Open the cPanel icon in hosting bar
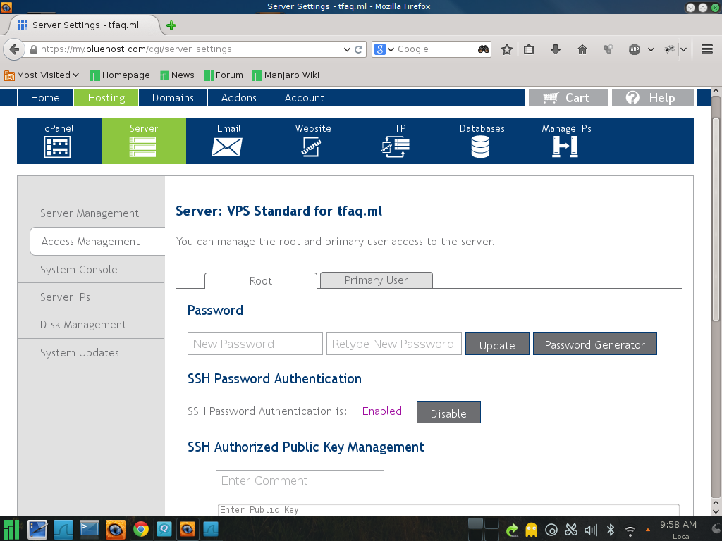The height and width of the screenshot is (541, 722). tap(59, 146)
